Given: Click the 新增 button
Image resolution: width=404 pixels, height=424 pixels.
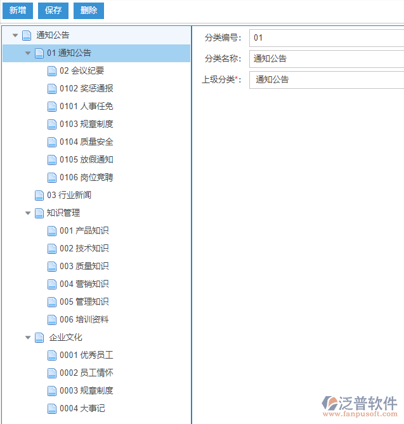Looking at the screenshot, I should click(x=17, y=10).
